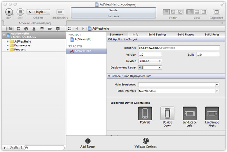Image resolution: width=227 pixels, height=152 pixels.
Task: Toggle Landscape Right orientation support
Action: pyautogui.click(x=212, y=113)
